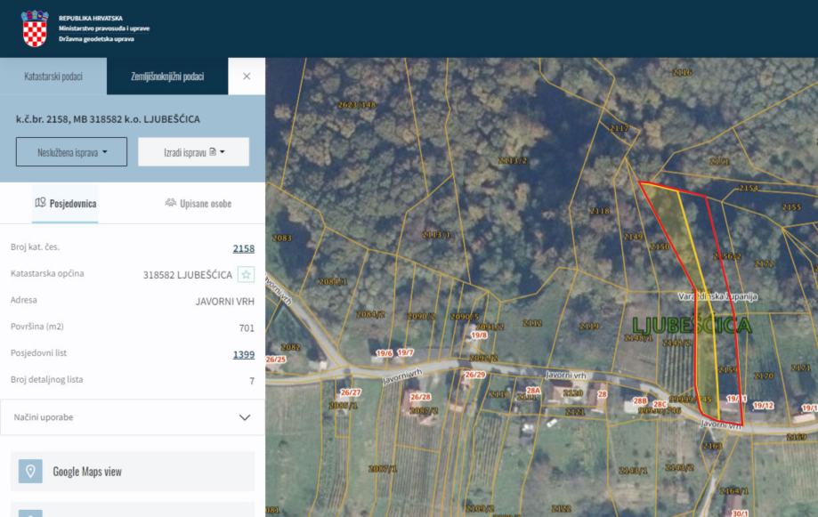Click parcel label 2149 on map
The height and width of the screenshot is (517, 818).
tap(634, 237)
